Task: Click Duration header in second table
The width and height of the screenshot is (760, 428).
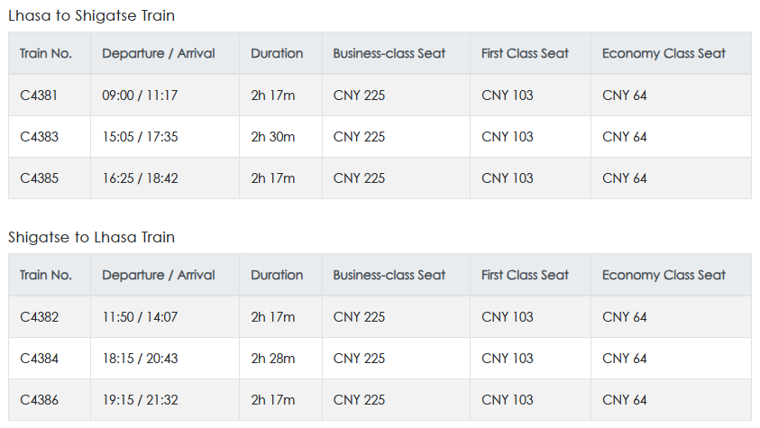Action: click(277, 275)
